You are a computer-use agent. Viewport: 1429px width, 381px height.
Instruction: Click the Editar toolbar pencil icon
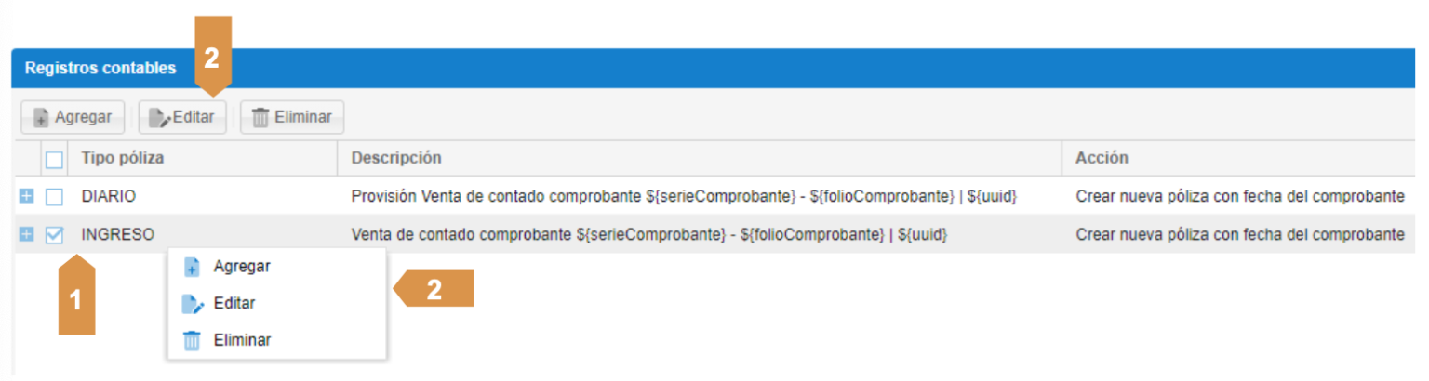click(161, 118)
